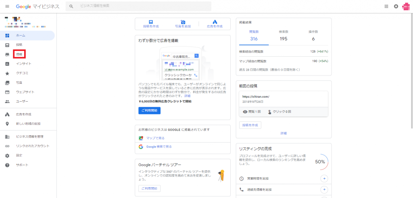413x198 pixels.
Task: Add contact info with plus icon
Action: (324, 190)
